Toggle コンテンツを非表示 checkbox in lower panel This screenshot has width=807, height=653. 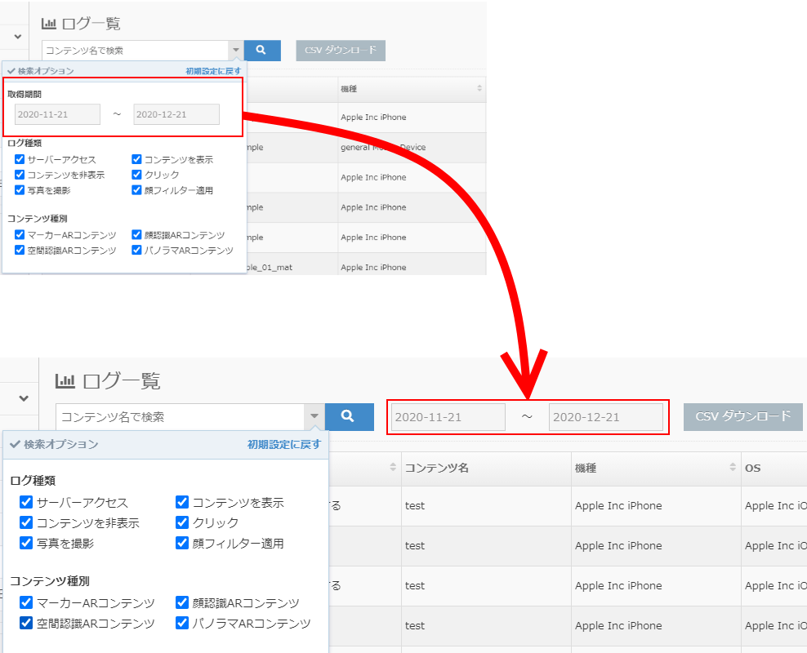26,522
